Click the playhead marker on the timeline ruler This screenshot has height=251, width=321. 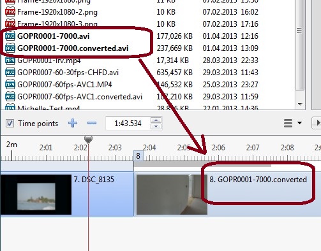[x=88, y=140]
